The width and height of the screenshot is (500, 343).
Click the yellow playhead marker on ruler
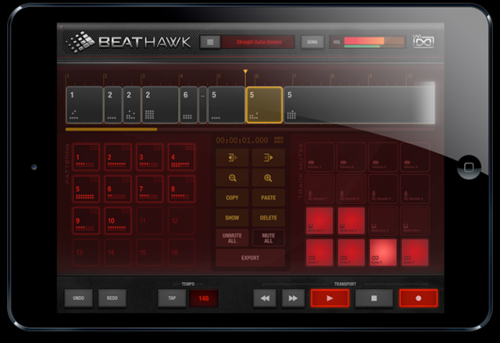(x=245, y=72)
